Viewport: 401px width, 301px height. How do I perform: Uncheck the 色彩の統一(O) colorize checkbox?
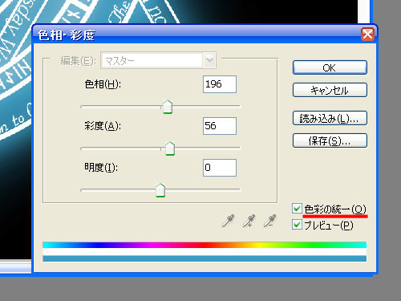click(297, 209)
